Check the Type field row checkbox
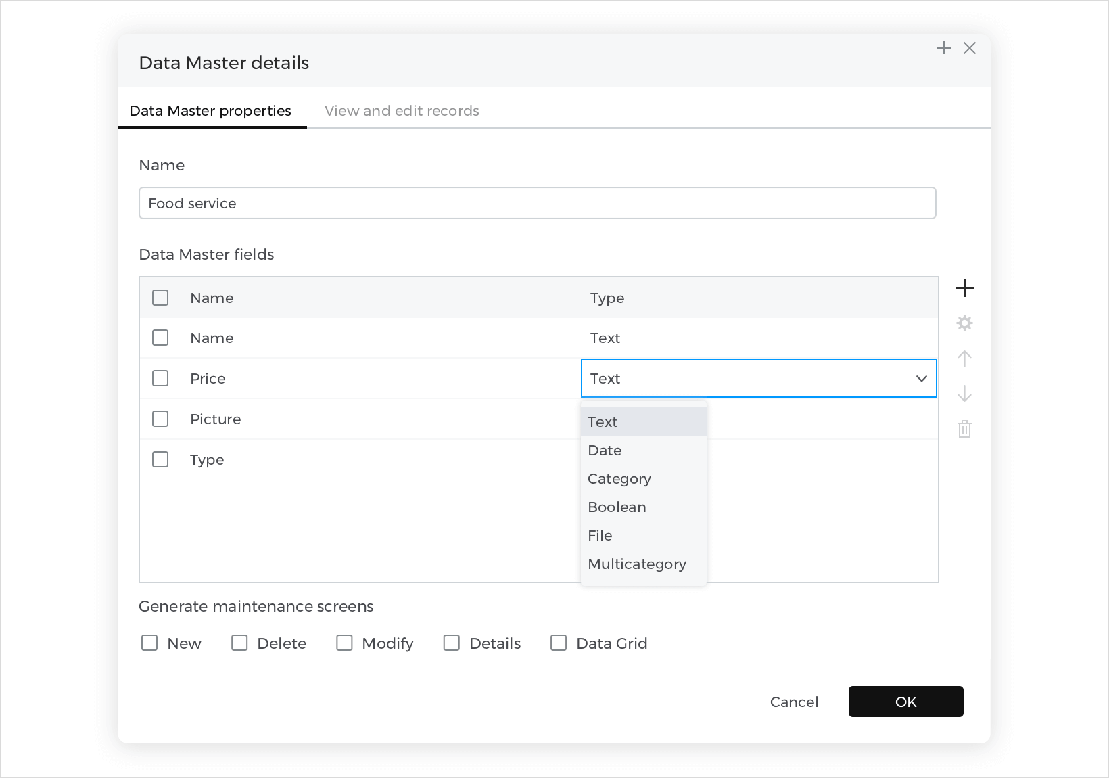Image resolution: width=1109 pixels, height=778 pixels. [x=160, y=459]
